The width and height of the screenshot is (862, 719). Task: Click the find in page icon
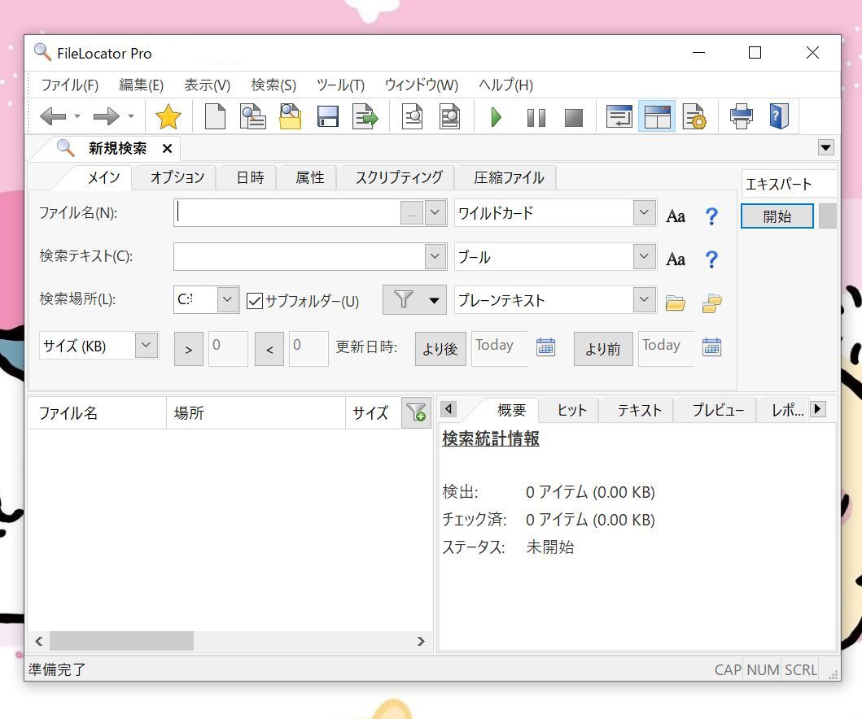point(413,116)
